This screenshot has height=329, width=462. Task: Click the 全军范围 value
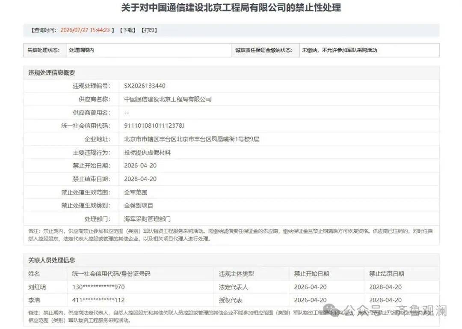coord(136,192)
